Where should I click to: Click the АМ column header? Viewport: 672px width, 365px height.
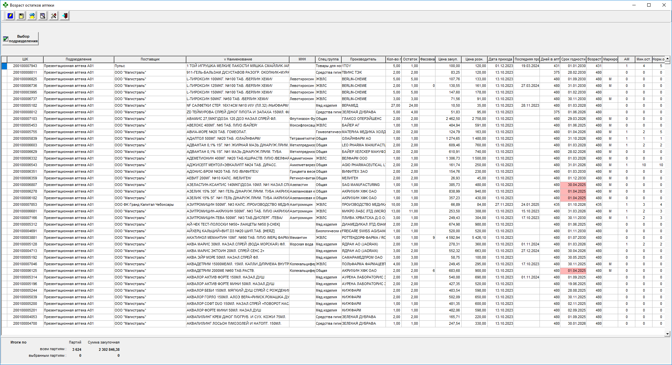click(x=627, y=59)
